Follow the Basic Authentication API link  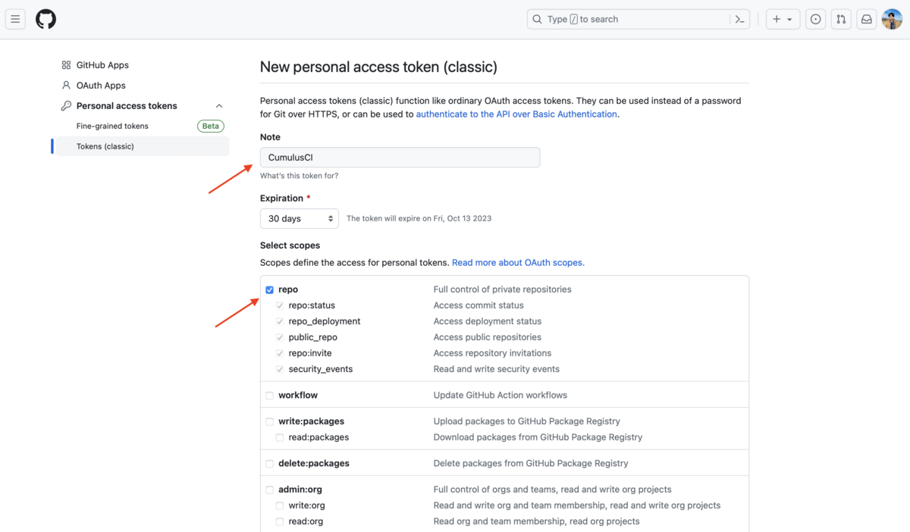coord(516,114)
